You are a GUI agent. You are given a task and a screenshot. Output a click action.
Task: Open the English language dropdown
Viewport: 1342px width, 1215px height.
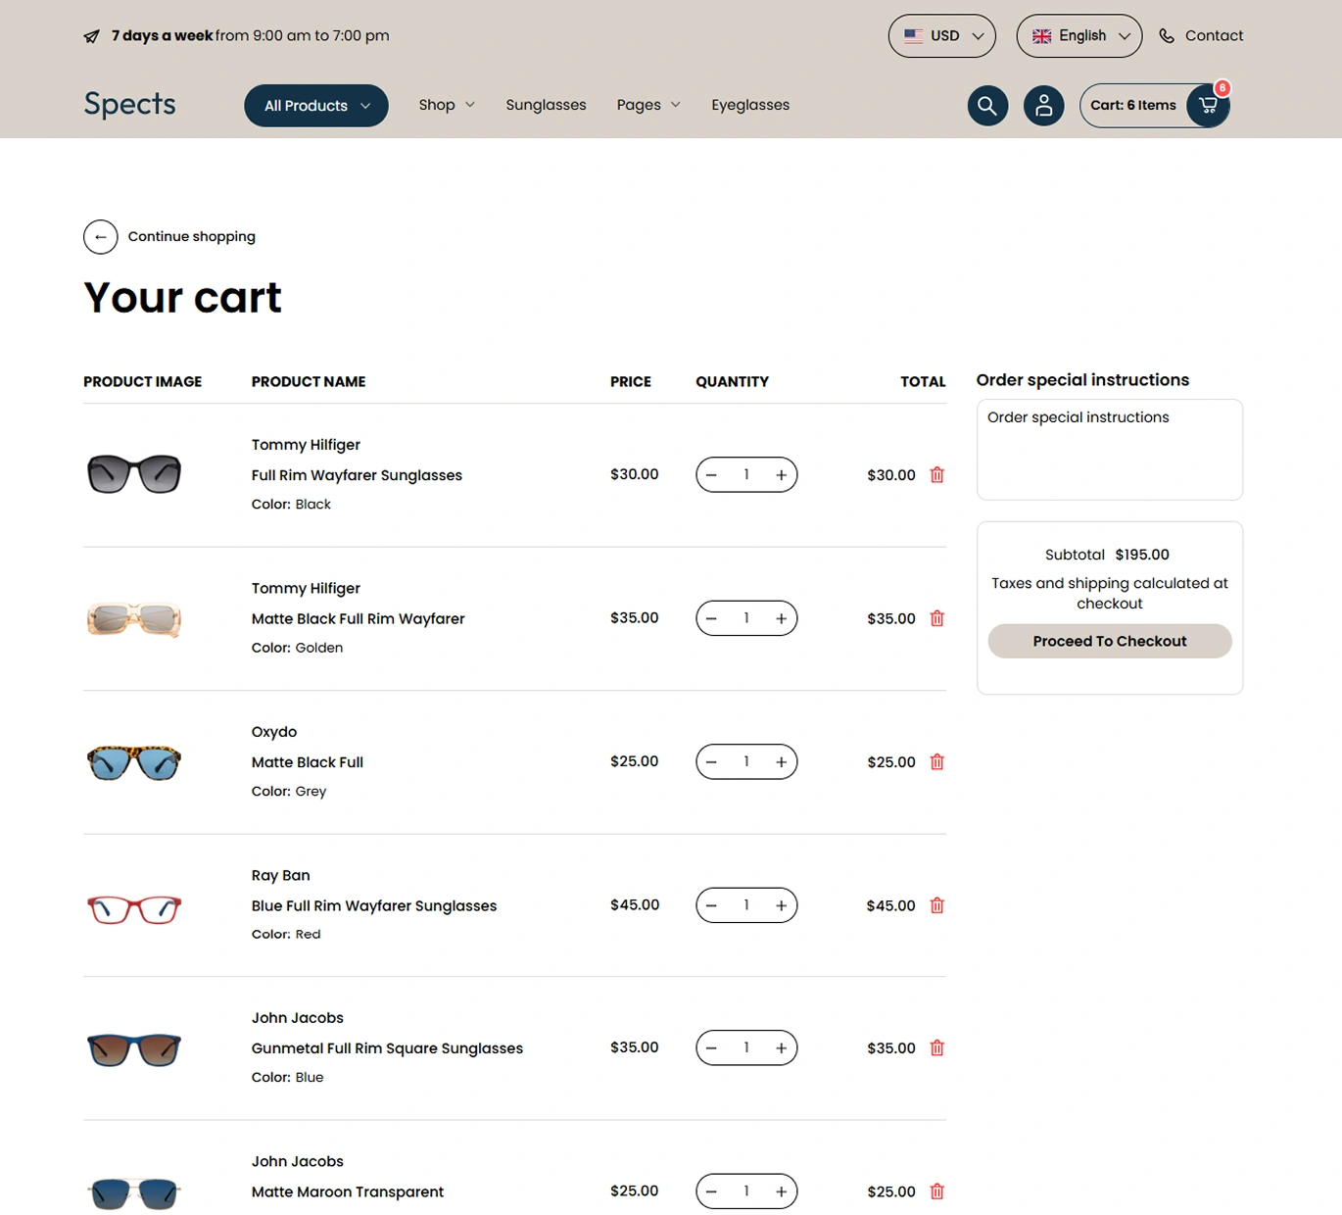pyautogui.click(x=1079, y=36)
